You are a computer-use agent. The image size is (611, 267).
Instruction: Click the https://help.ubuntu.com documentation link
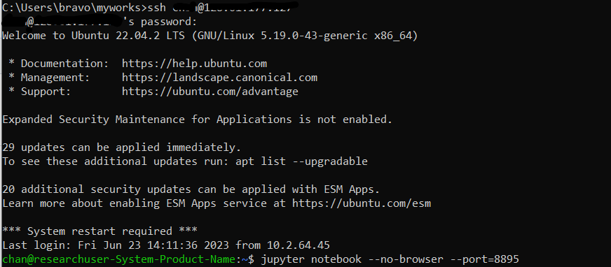pos(195,64)
